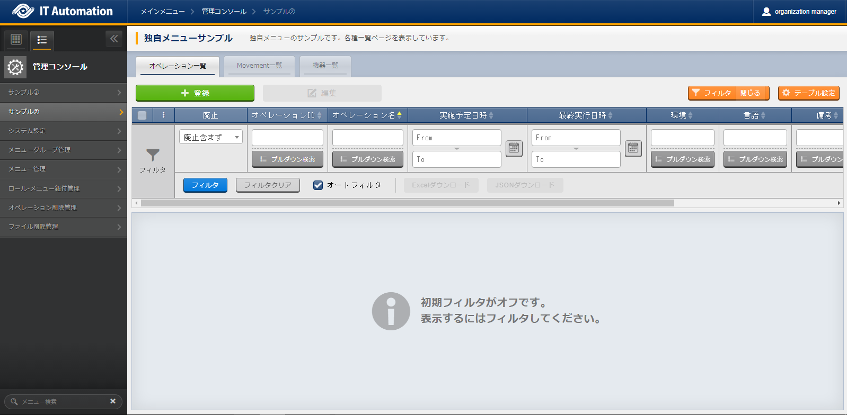Screen dimensions: 847x415
Task: Clear menu search with the X icon
Action: (113, 401)
